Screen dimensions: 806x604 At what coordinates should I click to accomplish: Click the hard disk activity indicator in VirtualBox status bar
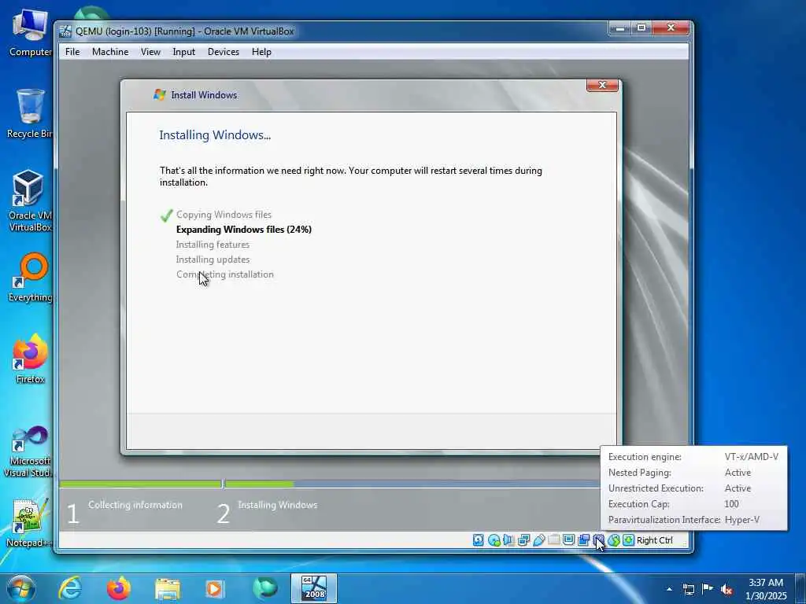point(478,540)
